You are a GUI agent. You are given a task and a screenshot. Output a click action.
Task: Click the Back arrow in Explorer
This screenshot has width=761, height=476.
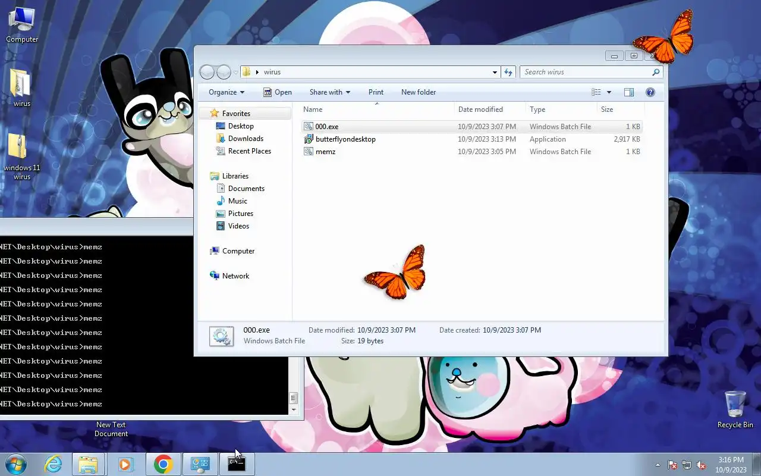(x=207, y=72)
